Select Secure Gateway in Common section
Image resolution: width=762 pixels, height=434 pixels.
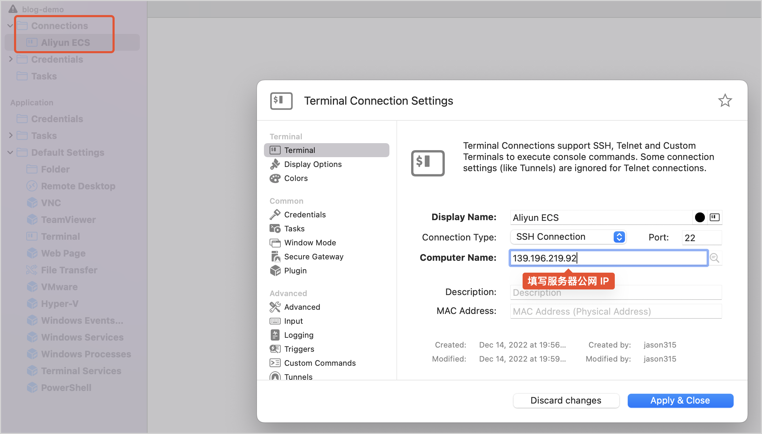313,257
